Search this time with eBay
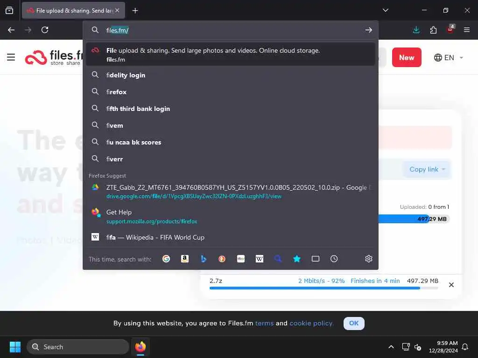This screenshot has height=358, width=478. click(x=241, y=259)
